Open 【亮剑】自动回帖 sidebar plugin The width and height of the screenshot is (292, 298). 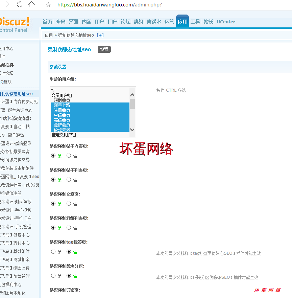coord(15,127)
